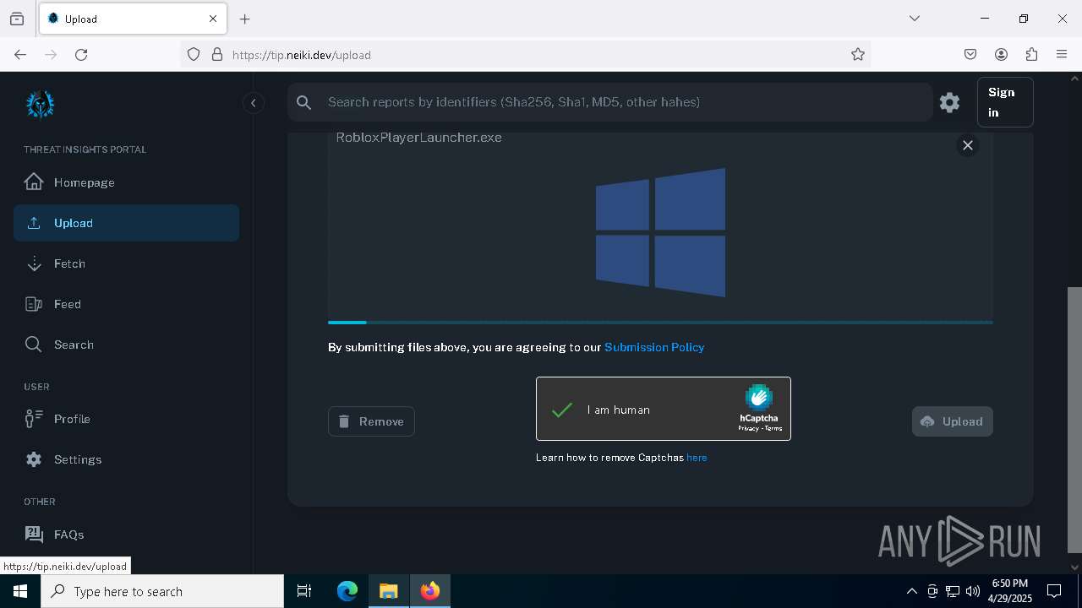
Task: Click the Sign in button
Action: coord(1005,102)
